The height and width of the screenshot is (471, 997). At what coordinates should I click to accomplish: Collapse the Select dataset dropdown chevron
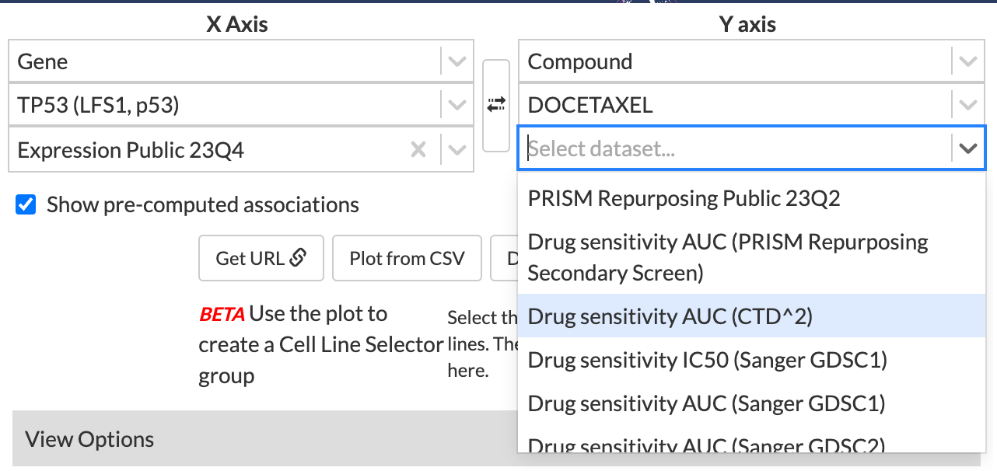(967, 148)
